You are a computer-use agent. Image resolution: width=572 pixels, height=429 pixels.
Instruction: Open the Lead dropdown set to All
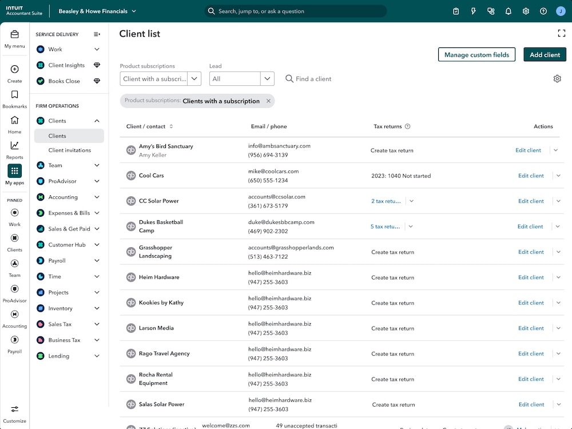(240, 78)
